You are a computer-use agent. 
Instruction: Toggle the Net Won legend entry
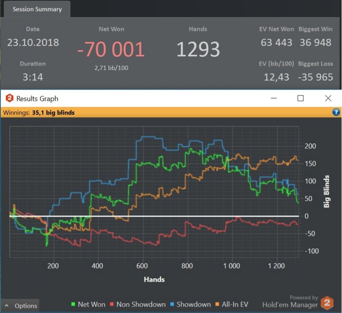(88, 304)
